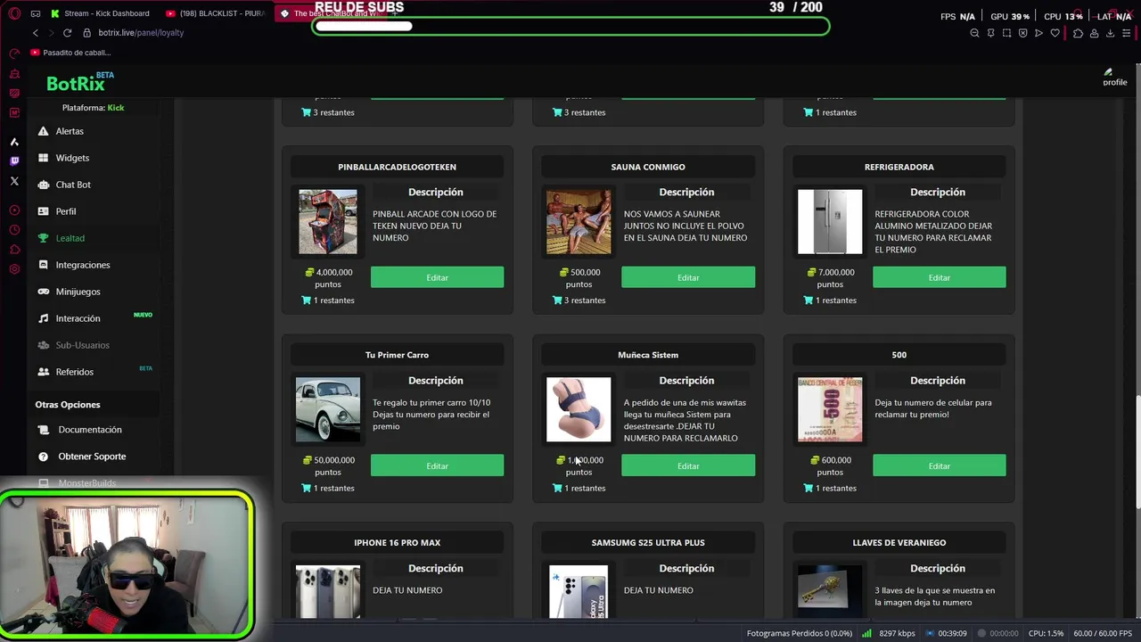The width and height of the screenshot is (1141, 642).
Task: Edit the Muñeca Sistem reward
Action: point(688,465)
